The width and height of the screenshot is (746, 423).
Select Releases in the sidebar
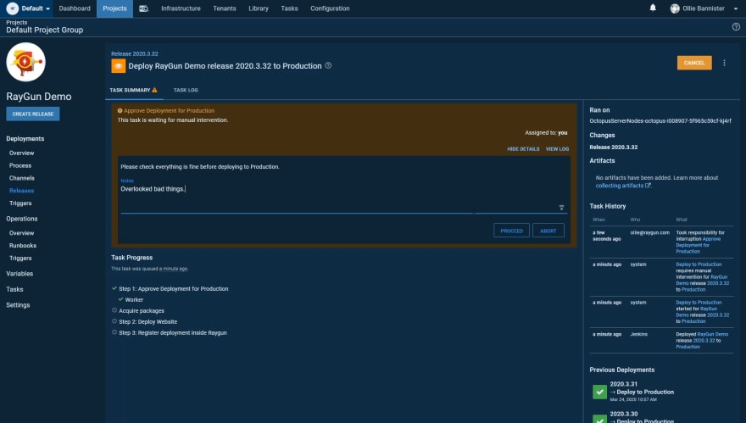(x=21, y=191)
